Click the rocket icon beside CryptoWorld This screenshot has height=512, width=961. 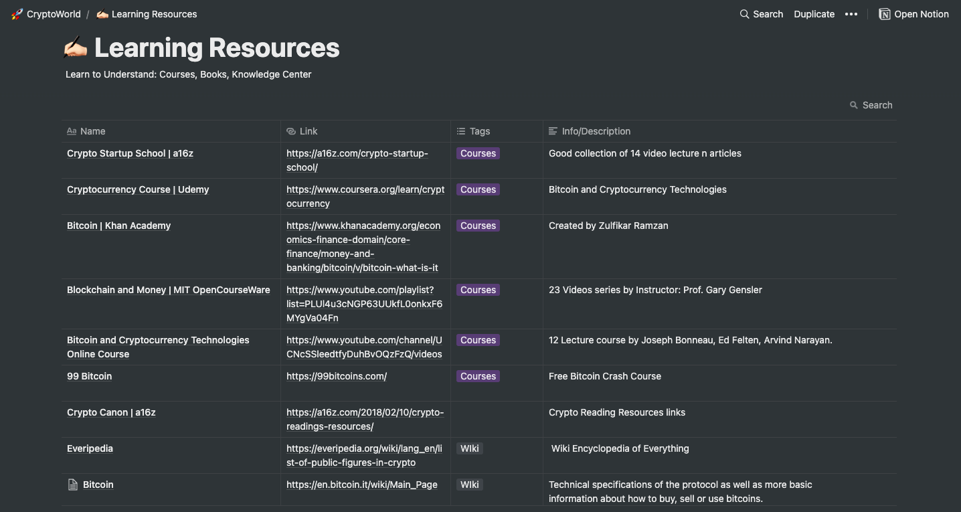coord(17,14)
